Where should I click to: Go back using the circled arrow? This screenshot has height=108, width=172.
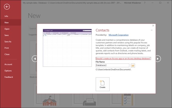pyautogui.click(x=7, y=7)
